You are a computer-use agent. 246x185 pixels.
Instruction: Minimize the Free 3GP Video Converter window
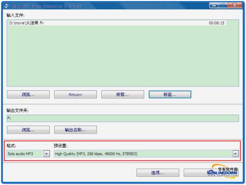click(214, 5)
